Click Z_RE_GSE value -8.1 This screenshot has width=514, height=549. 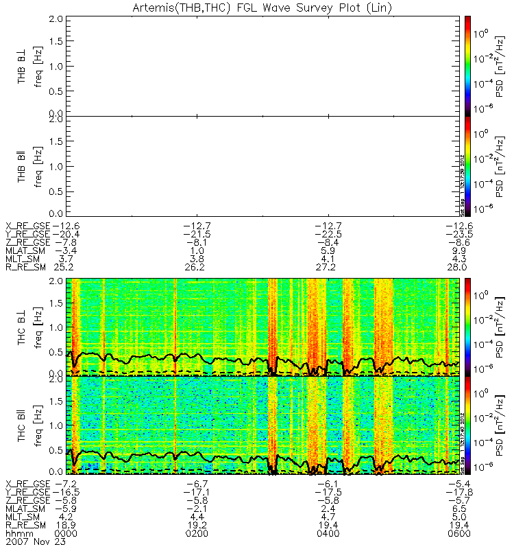pyautogui.click(x=197, y=243)
